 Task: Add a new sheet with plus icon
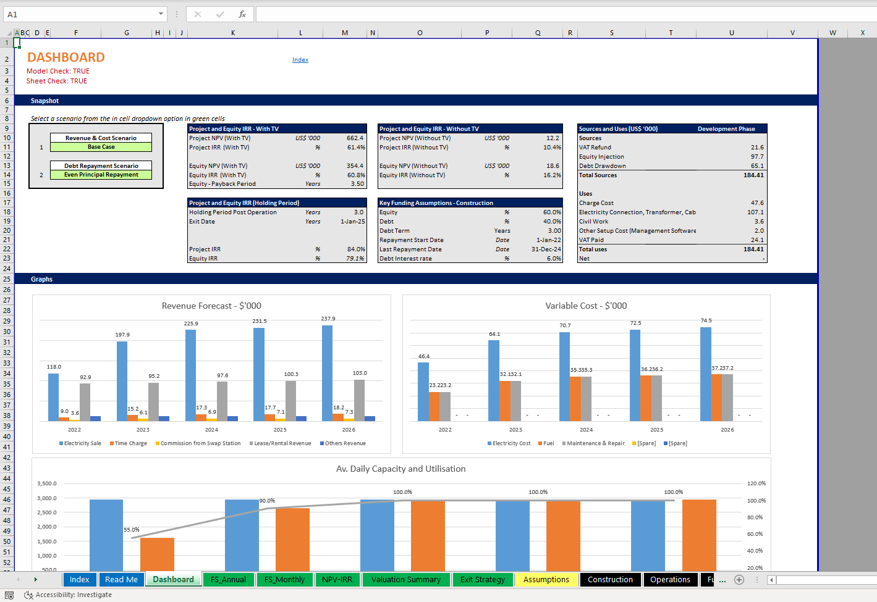pos(739,579)
